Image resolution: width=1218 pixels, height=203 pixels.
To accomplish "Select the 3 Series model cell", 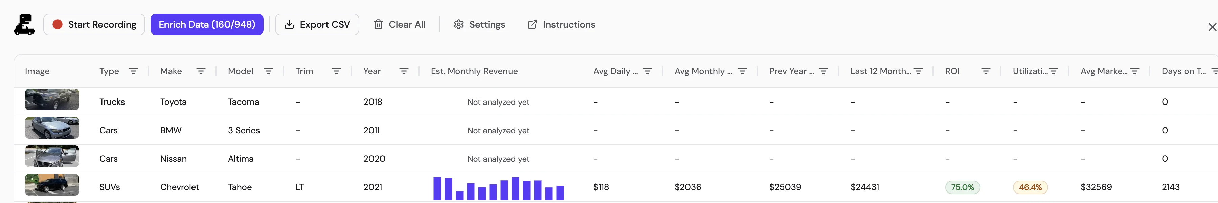I will [244, 130].
